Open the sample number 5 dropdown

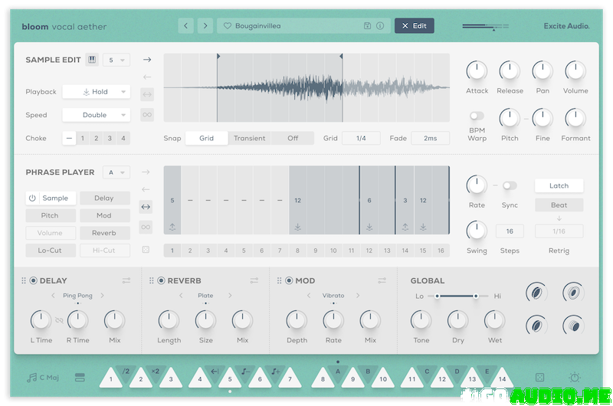[116, 61]
